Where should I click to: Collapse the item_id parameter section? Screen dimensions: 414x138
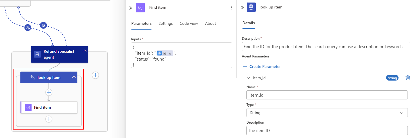pos(248,78)
